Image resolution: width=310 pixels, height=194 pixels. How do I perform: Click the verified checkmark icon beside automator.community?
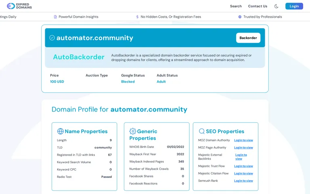[x=52, y=38]
